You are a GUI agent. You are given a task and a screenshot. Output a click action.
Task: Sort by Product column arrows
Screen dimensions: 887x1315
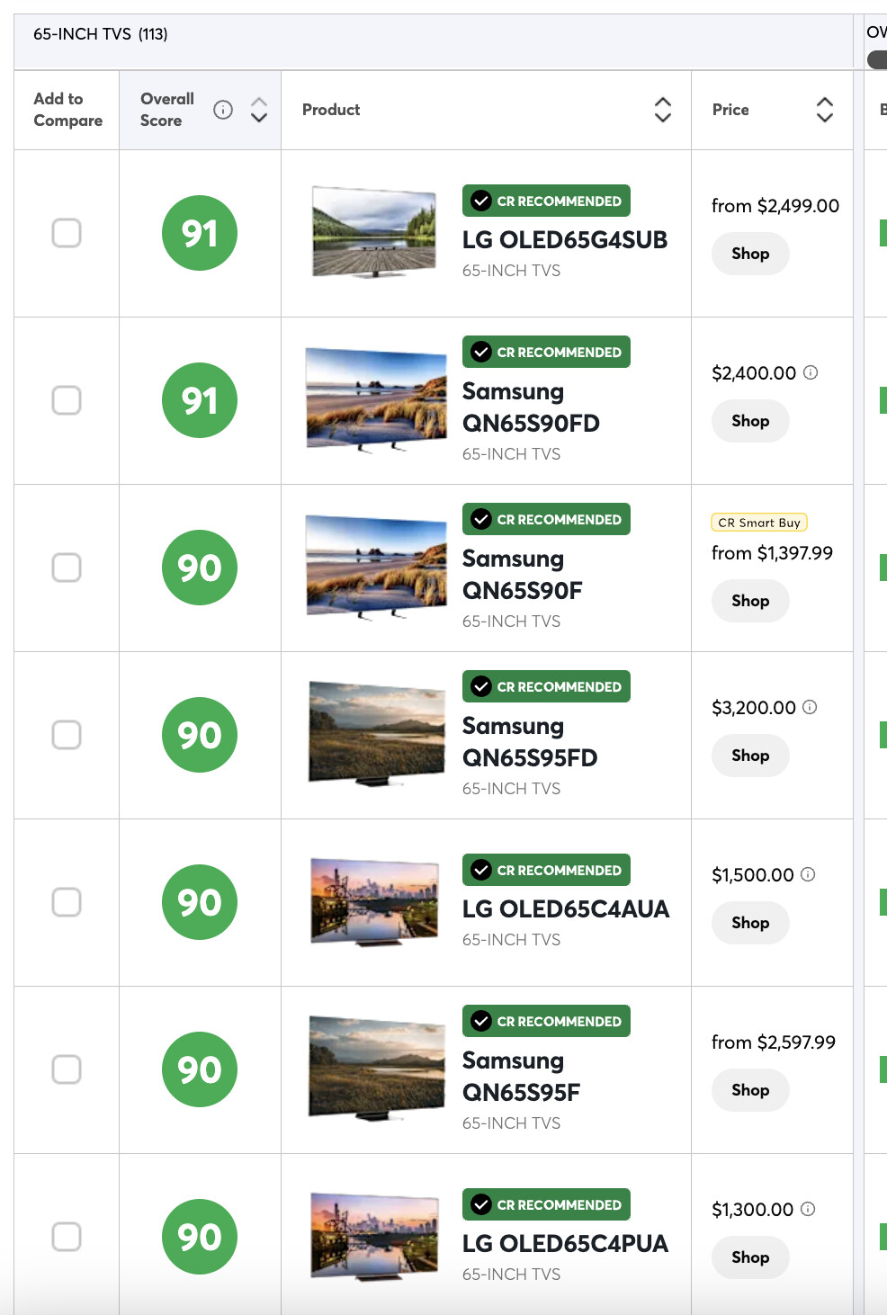663,110
